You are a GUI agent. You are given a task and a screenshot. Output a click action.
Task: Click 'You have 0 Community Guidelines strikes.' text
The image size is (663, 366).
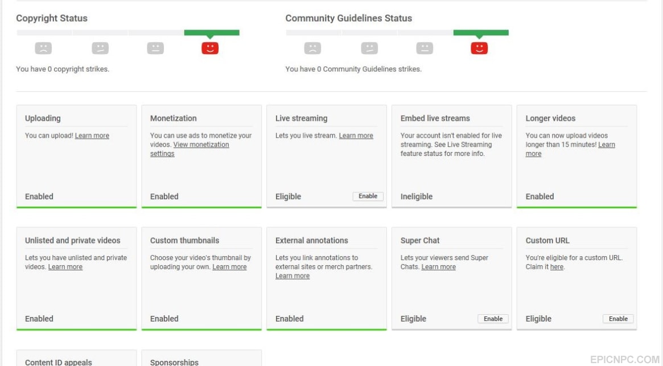click(x=353, y=69)
